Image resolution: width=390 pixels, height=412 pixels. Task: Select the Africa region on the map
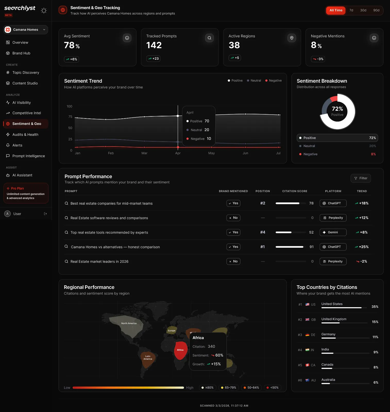coord(180,350)
